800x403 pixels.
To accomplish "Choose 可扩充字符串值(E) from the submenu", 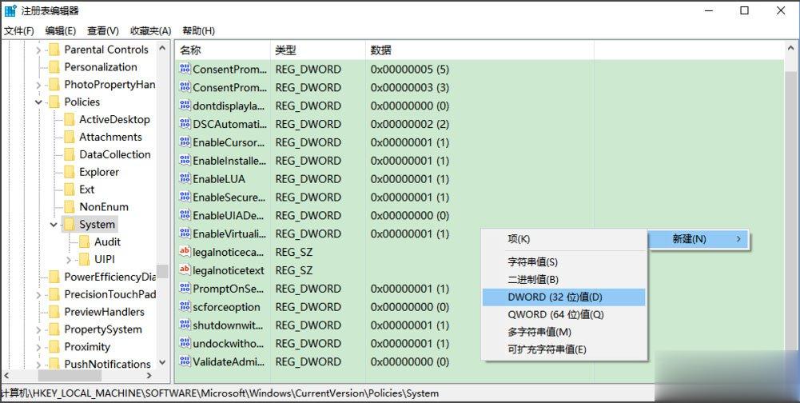I will 563,349.
